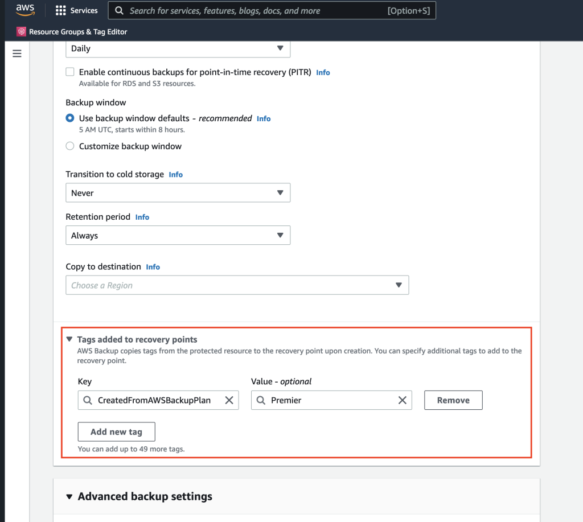Click the hamburger navigation menu icon
The height and width of the screenshot is (522, 583).
coord(17,53)
